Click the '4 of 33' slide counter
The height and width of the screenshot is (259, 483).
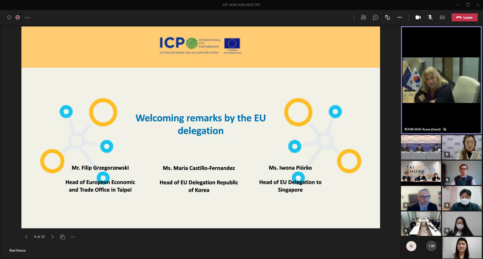(x=39, y=237)
